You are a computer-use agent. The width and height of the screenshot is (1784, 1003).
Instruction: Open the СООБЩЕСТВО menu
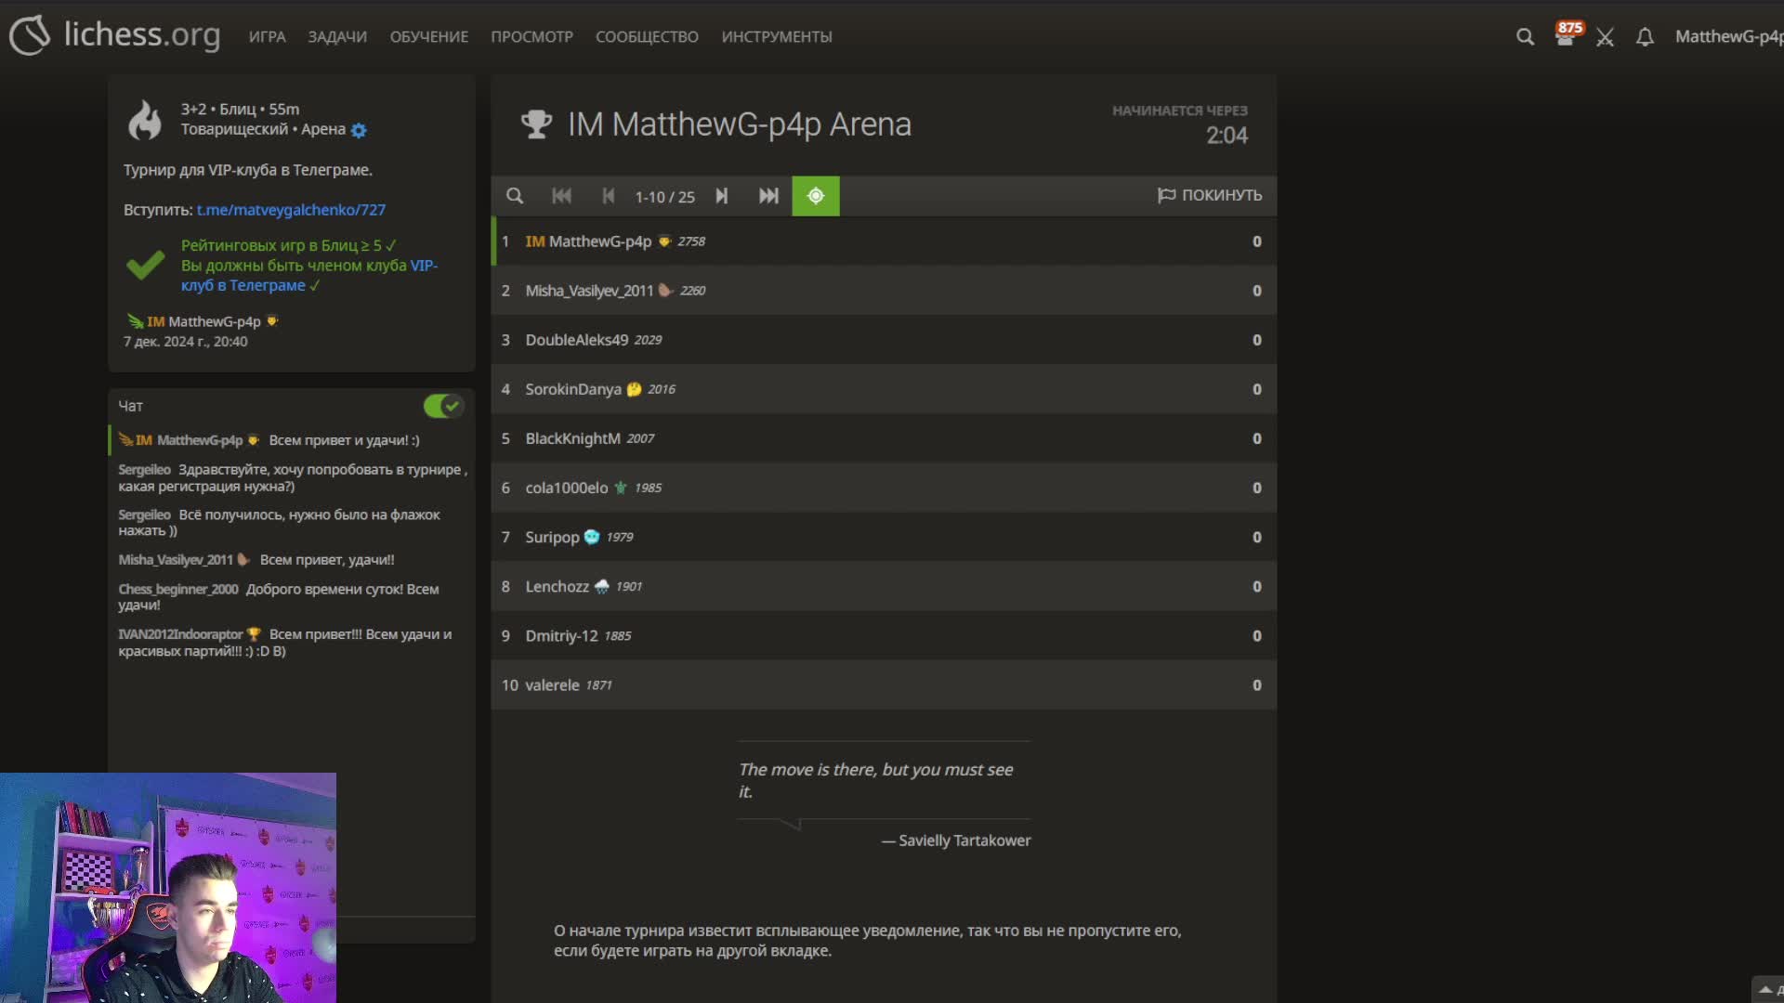[647, 36]
